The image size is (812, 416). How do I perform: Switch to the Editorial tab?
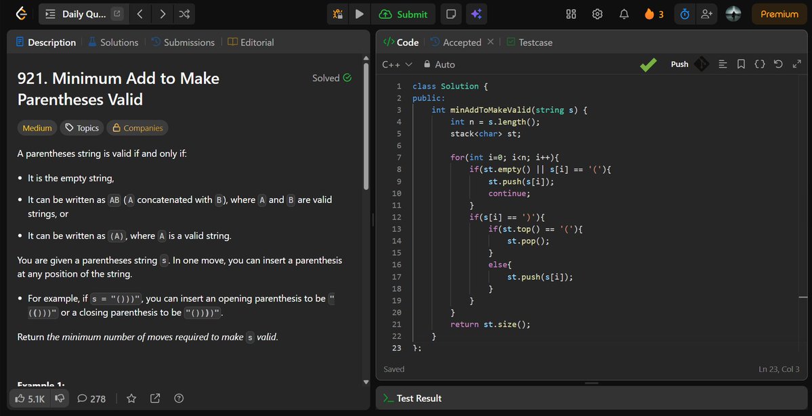(251, 43)
